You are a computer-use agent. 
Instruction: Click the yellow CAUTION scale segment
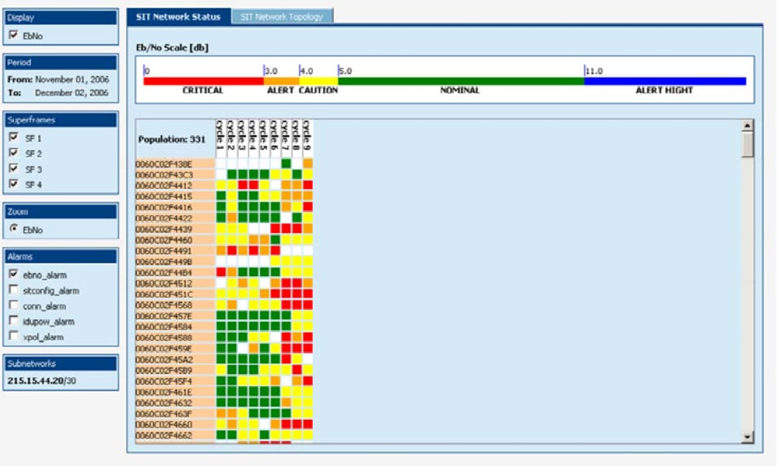point(318,81)
